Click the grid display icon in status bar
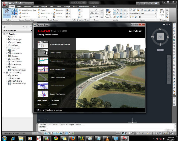The image size is (178, 141). (x=39, y=133)
